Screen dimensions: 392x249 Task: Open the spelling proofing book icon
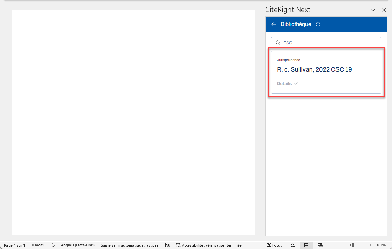(52, 245)
